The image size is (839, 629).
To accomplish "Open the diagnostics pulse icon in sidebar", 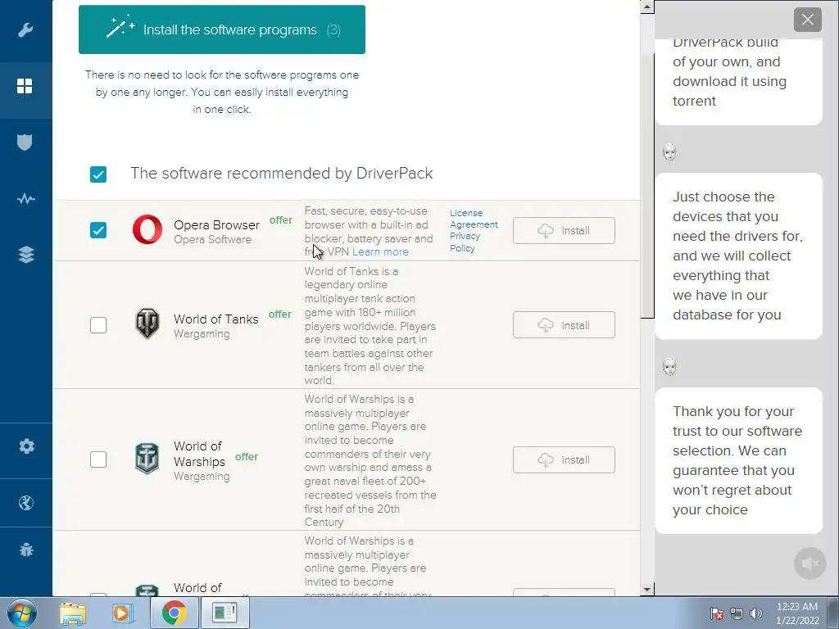I will (25, 199).
